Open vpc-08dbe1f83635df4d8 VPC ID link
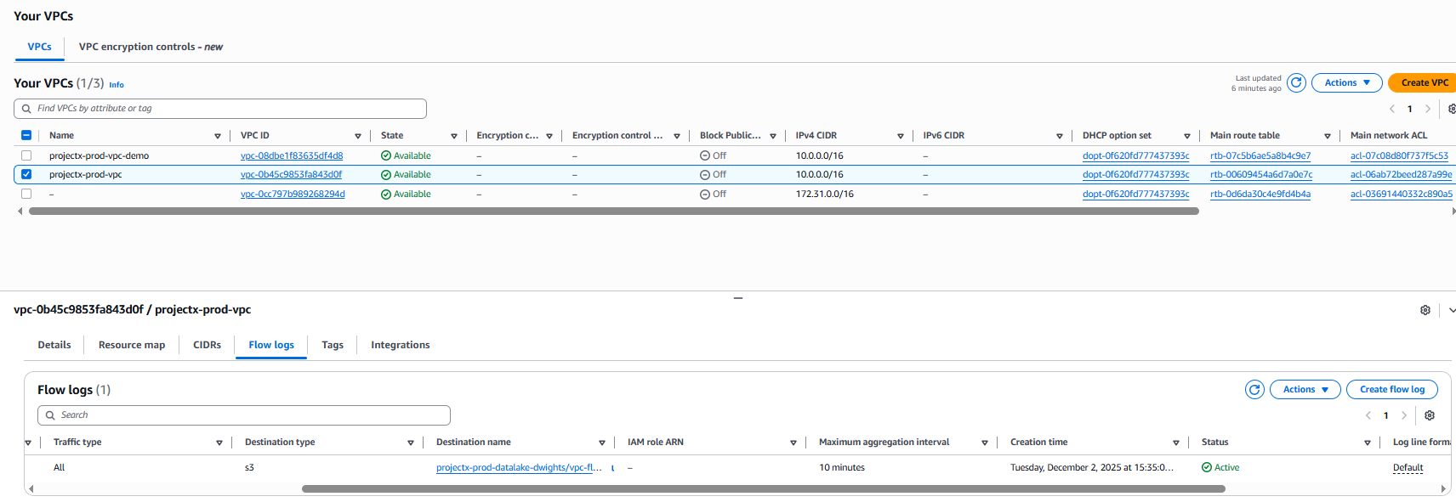Screen dimensions: 1456x502 292,155
